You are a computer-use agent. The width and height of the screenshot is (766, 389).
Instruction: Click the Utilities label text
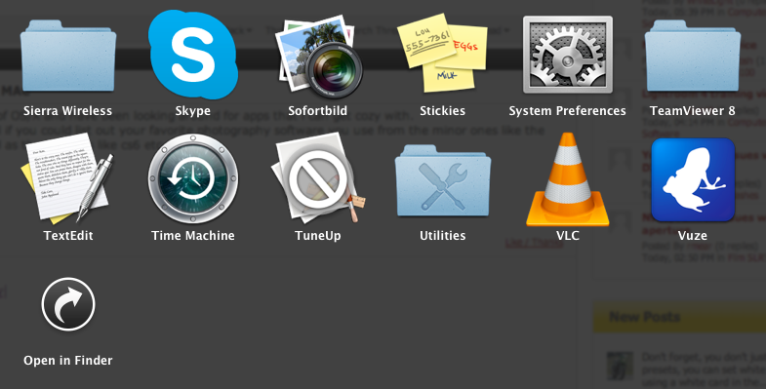443,235
